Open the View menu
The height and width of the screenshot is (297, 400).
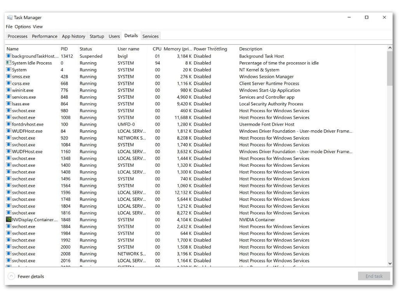tap(37, 27)
